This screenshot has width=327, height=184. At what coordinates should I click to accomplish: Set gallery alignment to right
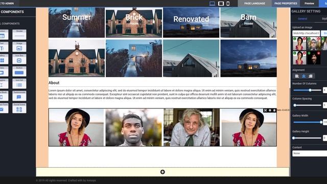(311, 76)
